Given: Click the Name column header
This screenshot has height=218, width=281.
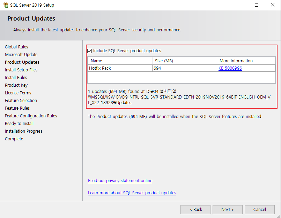Looking at the screenshot, I should pyautogui.click(x=120, y=61).
